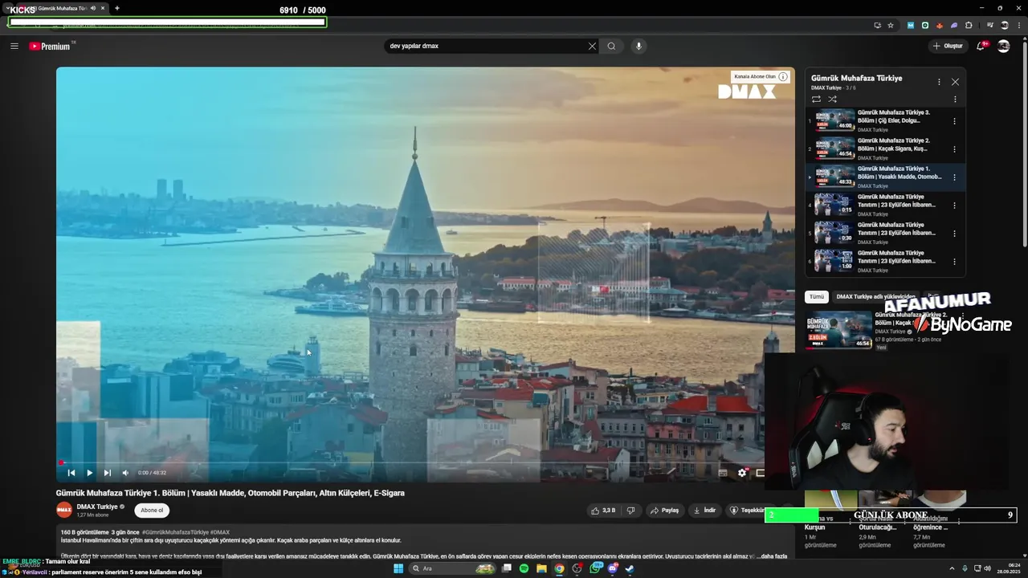Open options for 2. Bölüm playlist item
Screen dimensions: 1028x578
coord(954,149)
